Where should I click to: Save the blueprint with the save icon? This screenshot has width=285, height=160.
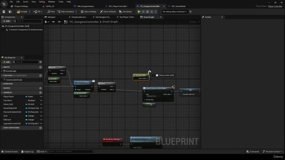pyautogui.click(x=4, y=12)
